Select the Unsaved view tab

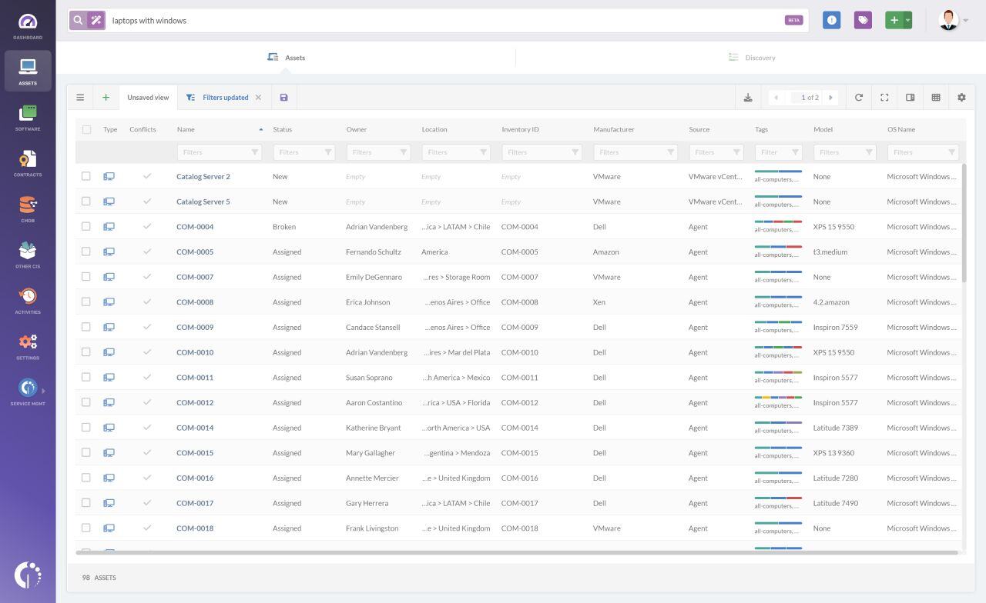pyautogui.click(x=148, y=98)
